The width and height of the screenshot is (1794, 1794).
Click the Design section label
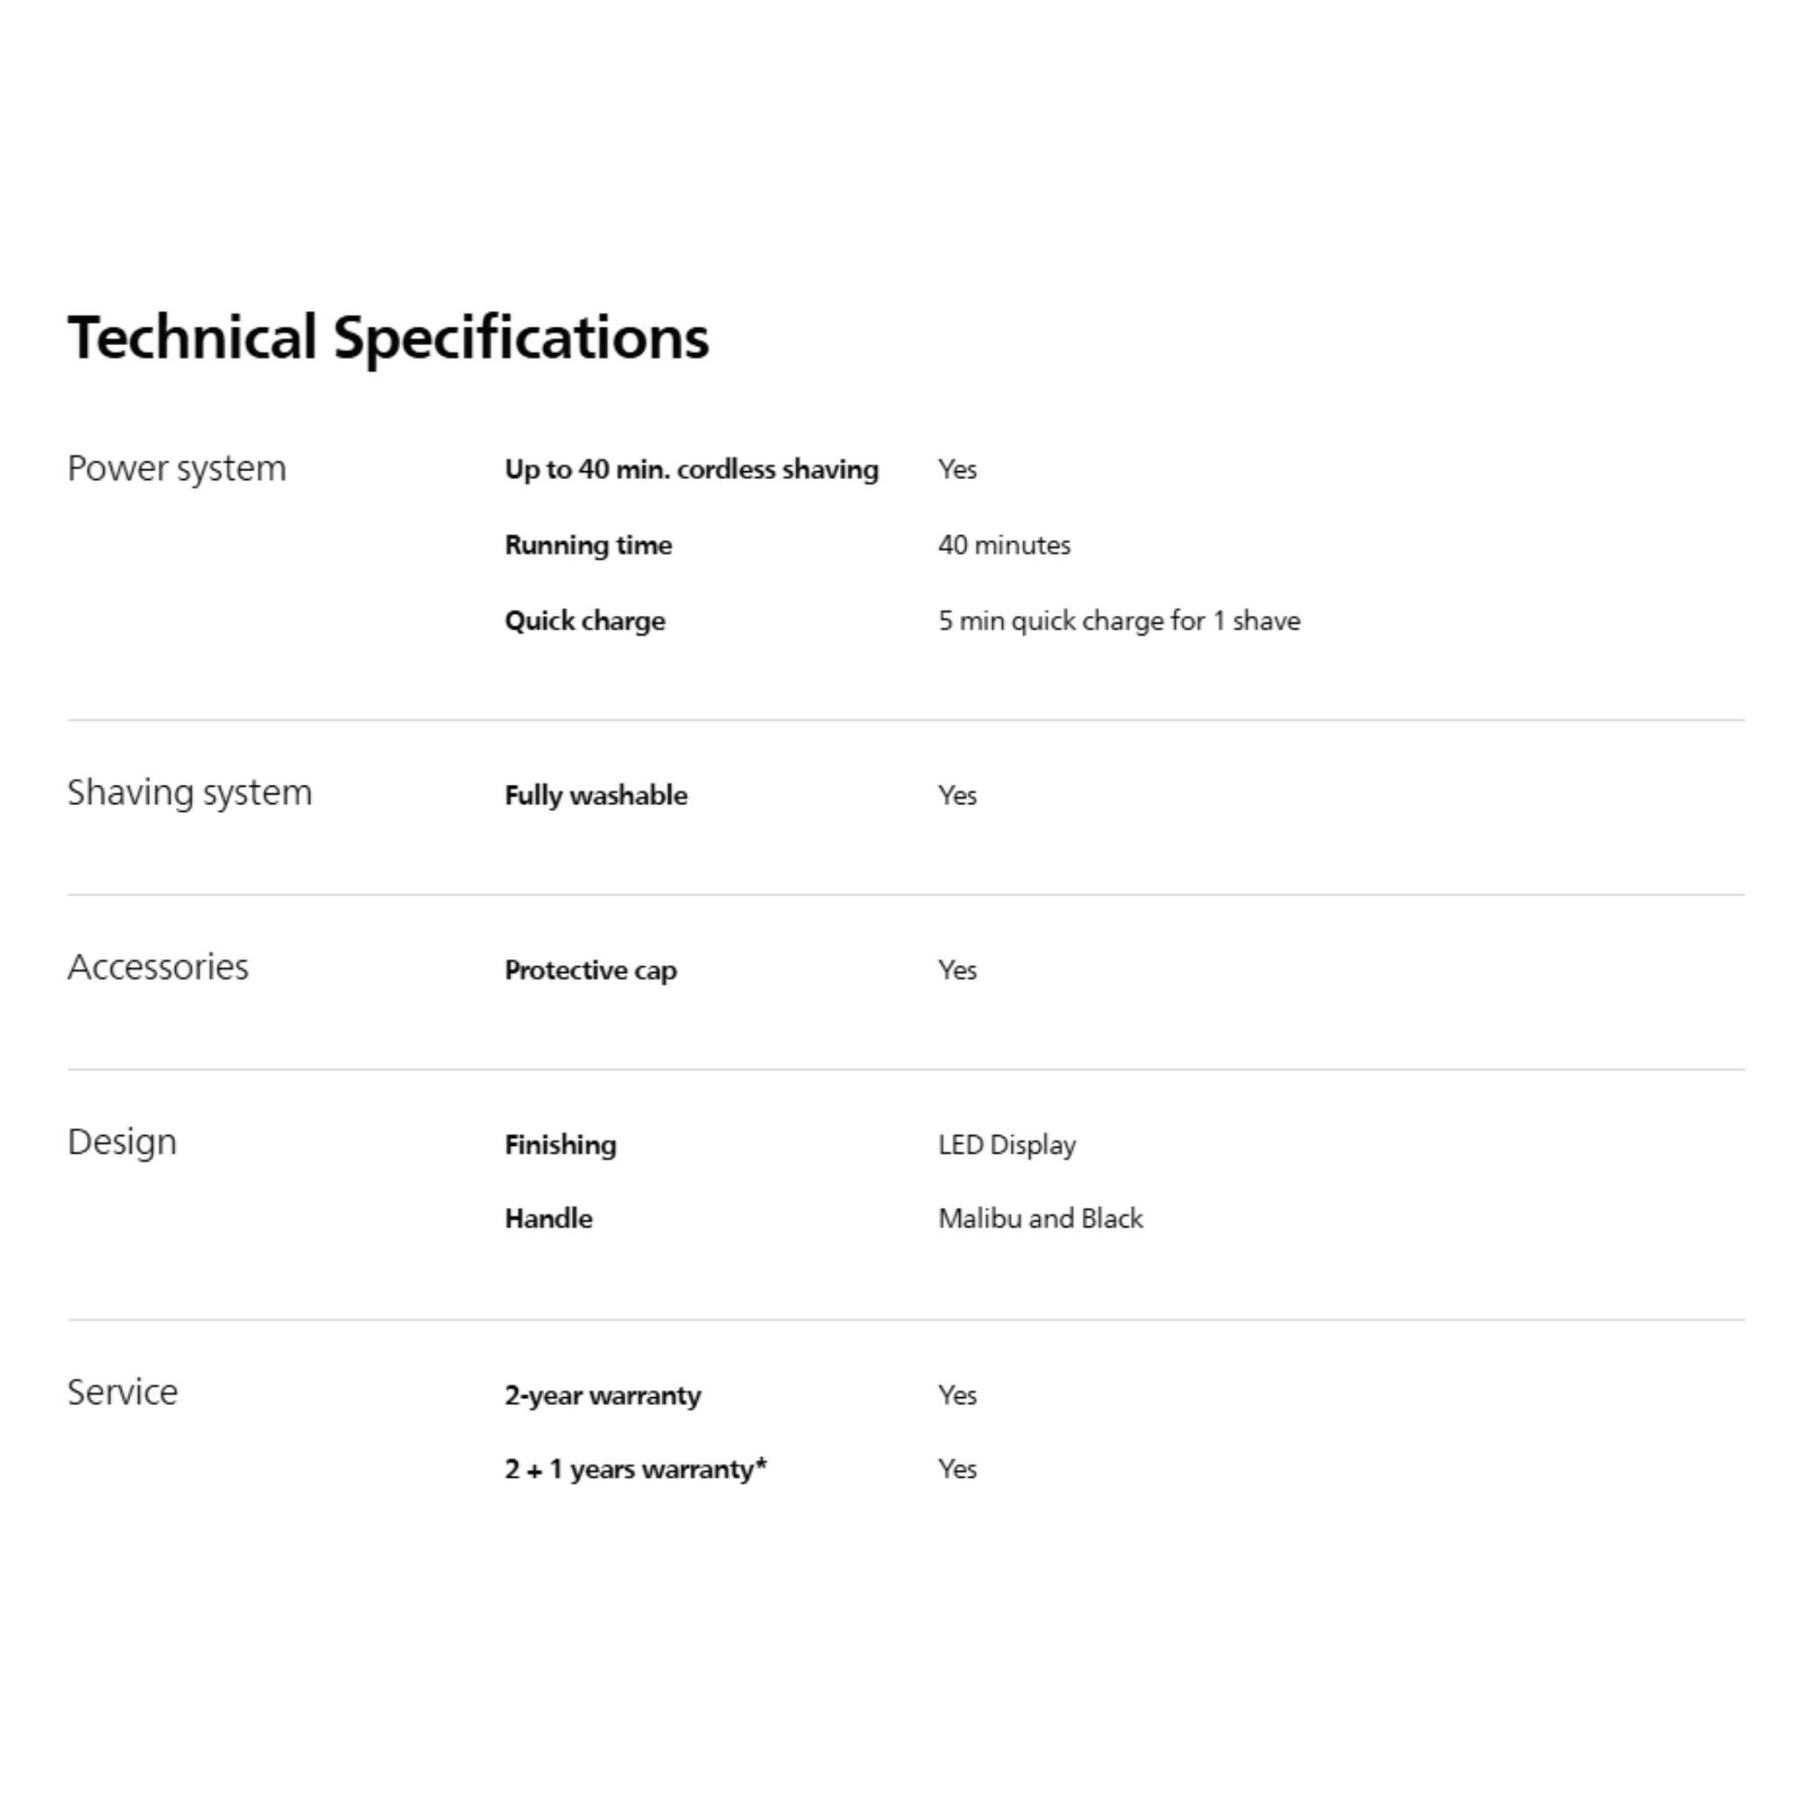click(122, 1142)
